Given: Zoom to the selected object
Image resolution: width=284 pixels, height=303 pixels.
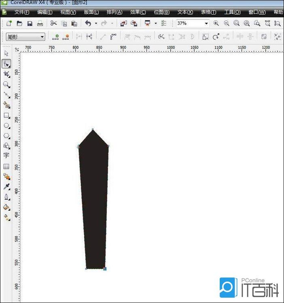Looking at the screenshot, I should tap(237, 23).
